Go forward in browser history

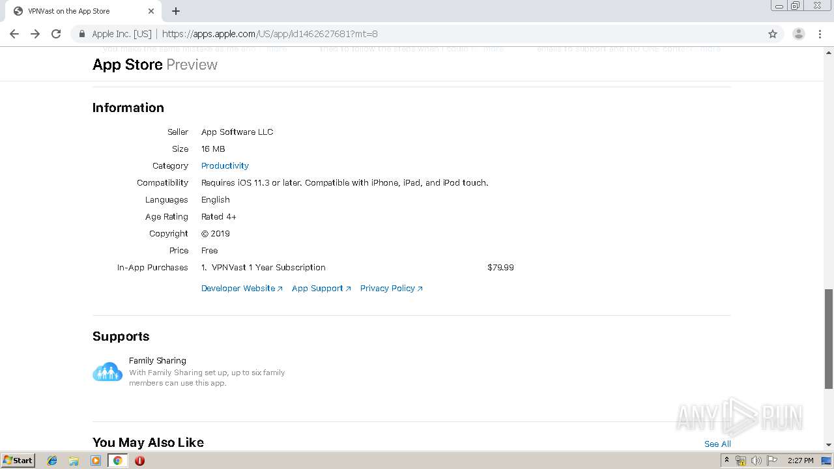point(35,34)
